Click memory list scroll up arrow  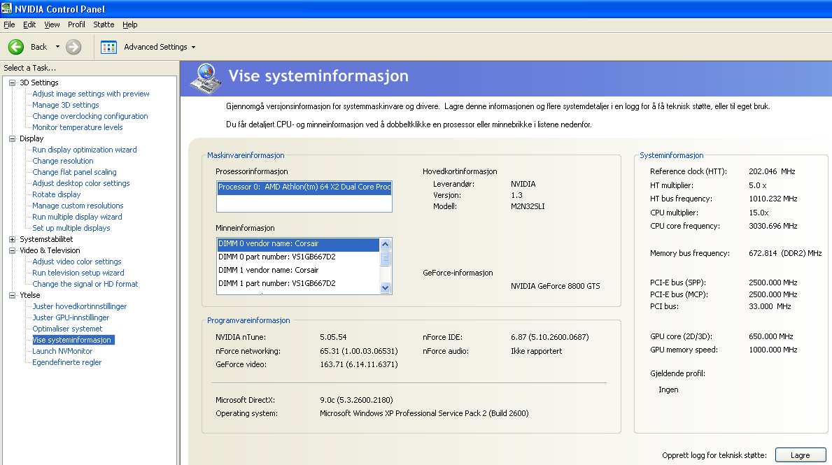tap(386, 244)
